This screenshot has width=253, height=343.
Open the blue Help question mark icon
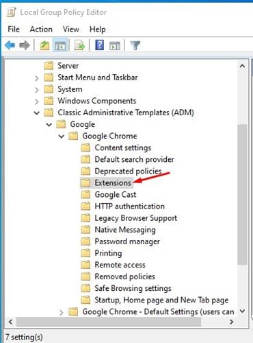coord(100,45)
